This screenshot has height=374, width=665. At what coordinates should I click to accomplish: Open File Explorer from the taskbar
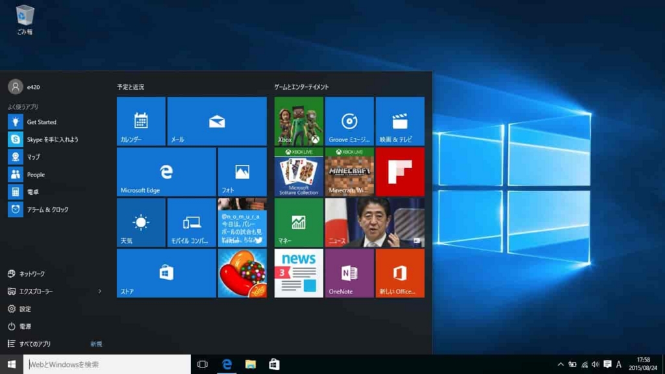click(x=251, y=364)
